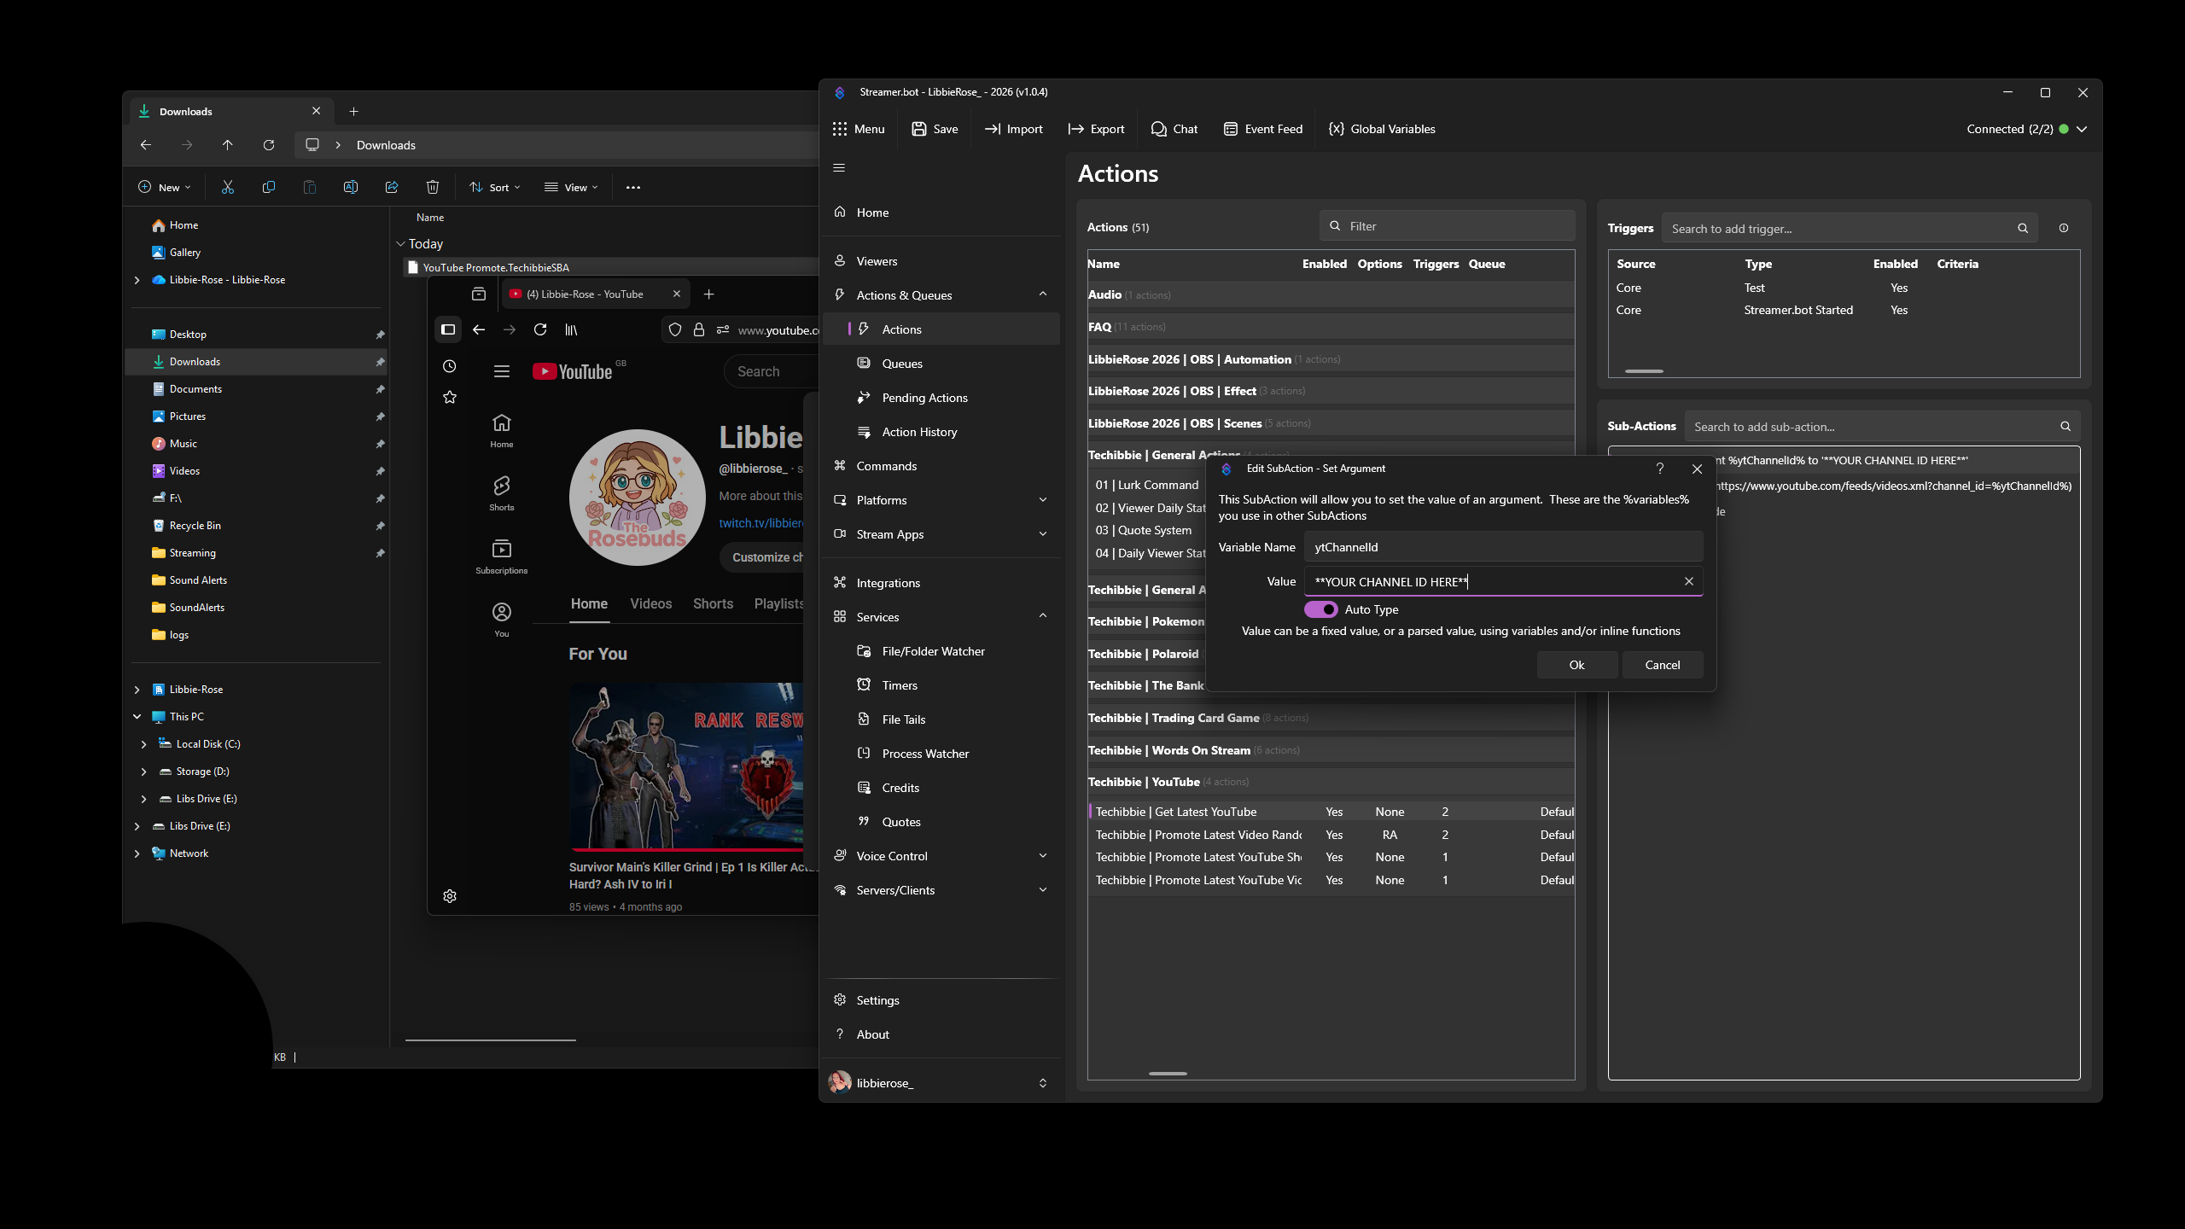Open View dropdown in File Explorer

click(x=571, y=187)
